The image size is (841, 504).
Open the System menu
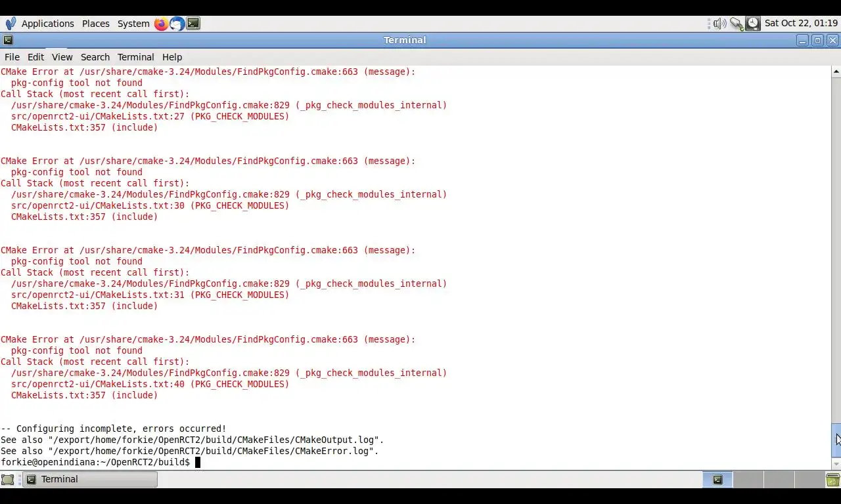(133, 24)
